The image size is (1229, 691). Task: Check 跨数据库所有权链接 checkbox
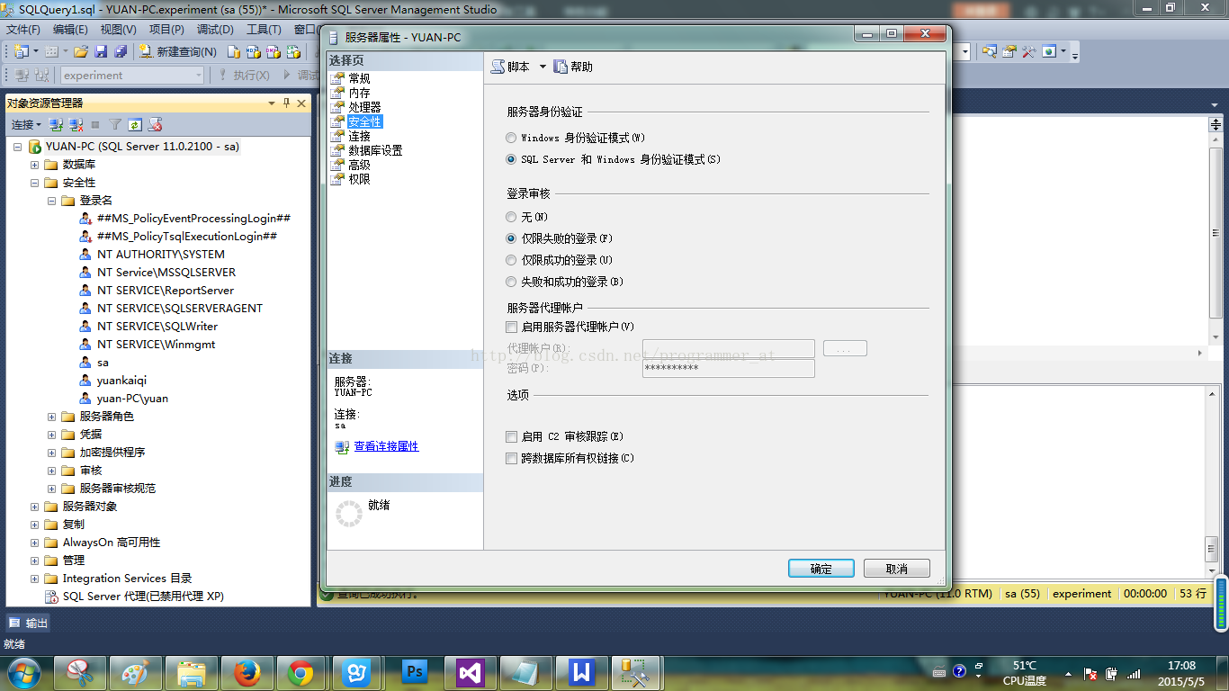click(512, 458)
